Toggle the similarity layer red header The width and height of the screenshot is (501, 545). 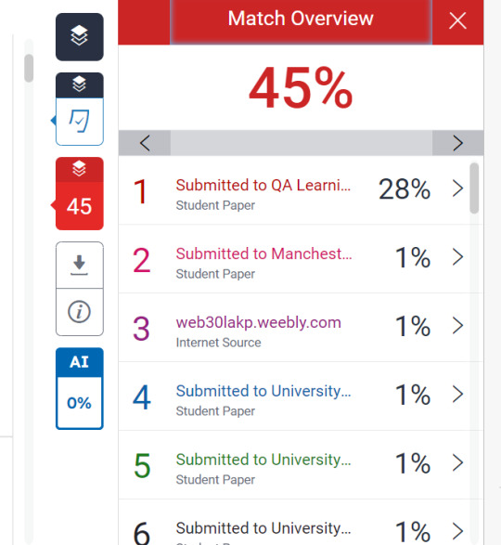pos(79,170)
